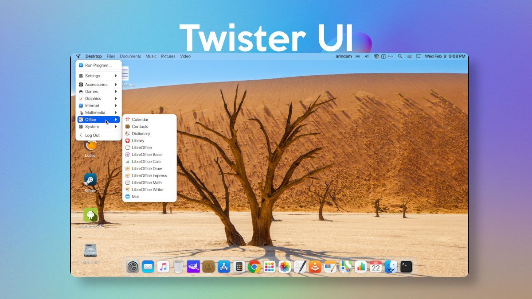Screen dimensions: 532x299
Task: Open the Music app in the dock
Action: click(163, 267)
